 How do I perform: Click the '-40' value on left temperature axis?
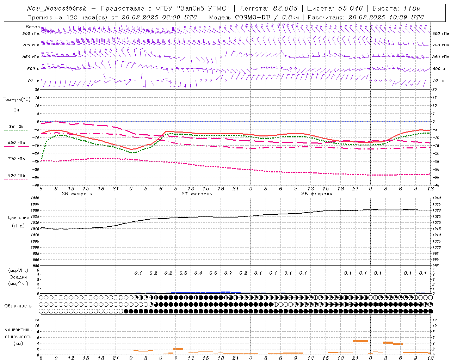point(36,185)
